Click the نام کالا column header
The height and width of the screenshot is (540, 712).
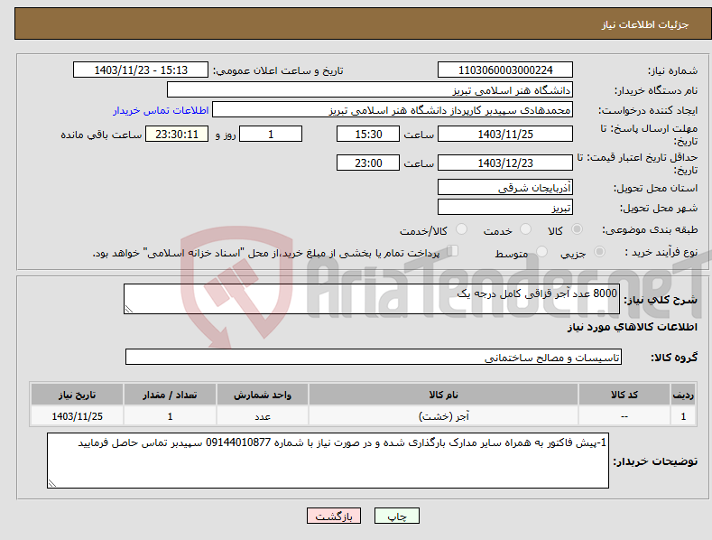pyautogui.click(x=443, y=395)
